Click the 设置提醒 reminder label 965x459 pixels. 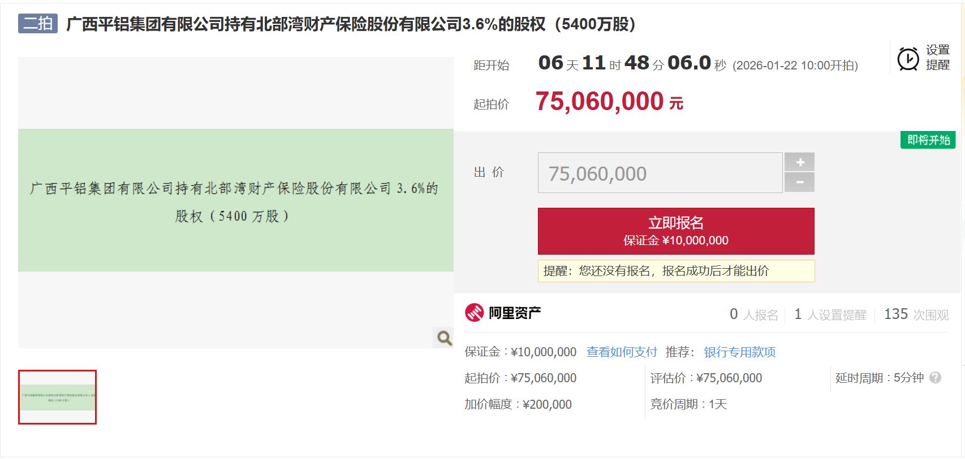pos(937,58)
